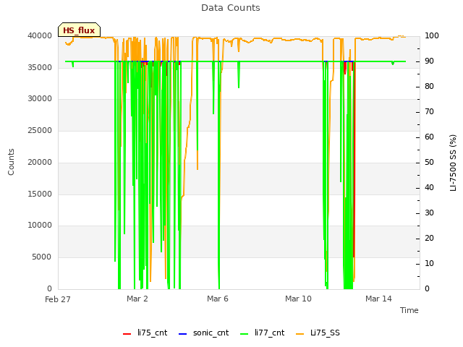
Task: Click the 5000 left axis tick label
Action: [42, 257]
